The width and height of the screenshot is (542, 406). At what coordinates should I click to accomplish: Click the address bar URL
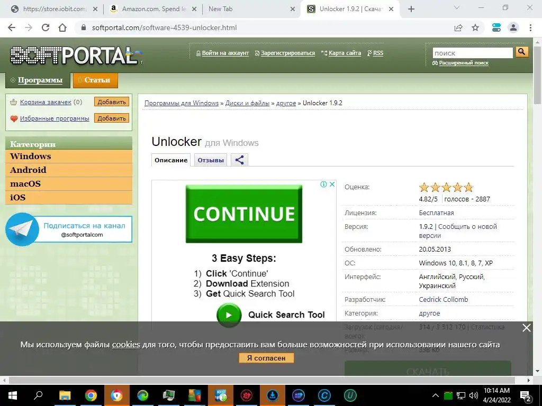(x=164, y=27)
